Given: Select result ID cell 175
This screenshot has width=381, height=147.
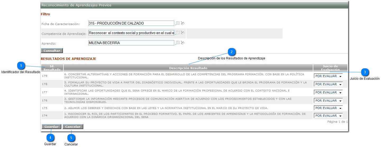Looking at the screenshot, I should pos(52,108).
